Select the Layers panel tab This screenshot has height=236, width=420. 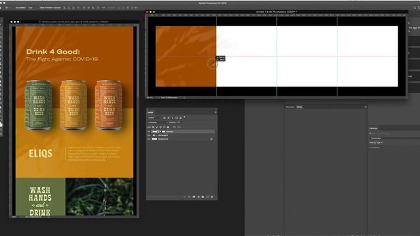click(150, 112)
